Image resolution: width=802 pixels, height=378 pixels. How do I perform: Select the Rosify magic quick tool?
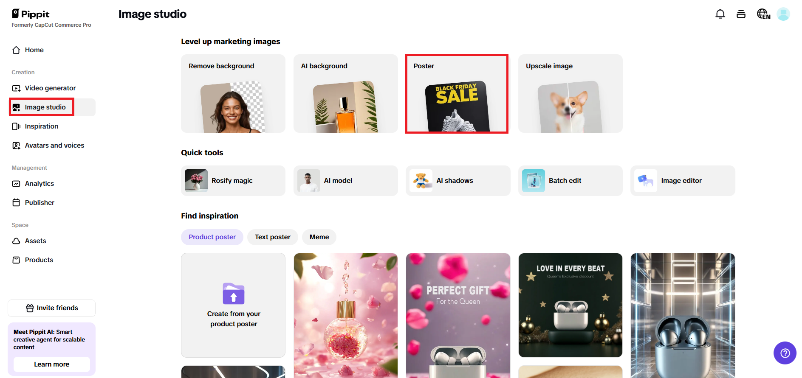tap(233, 180)
